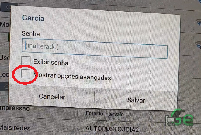Check the Mostrar opções avançadas box

(26, 74)
